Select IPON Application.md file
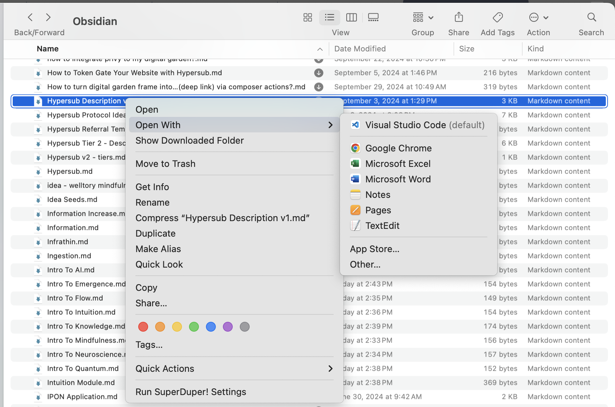 click(x=82, y=397)
